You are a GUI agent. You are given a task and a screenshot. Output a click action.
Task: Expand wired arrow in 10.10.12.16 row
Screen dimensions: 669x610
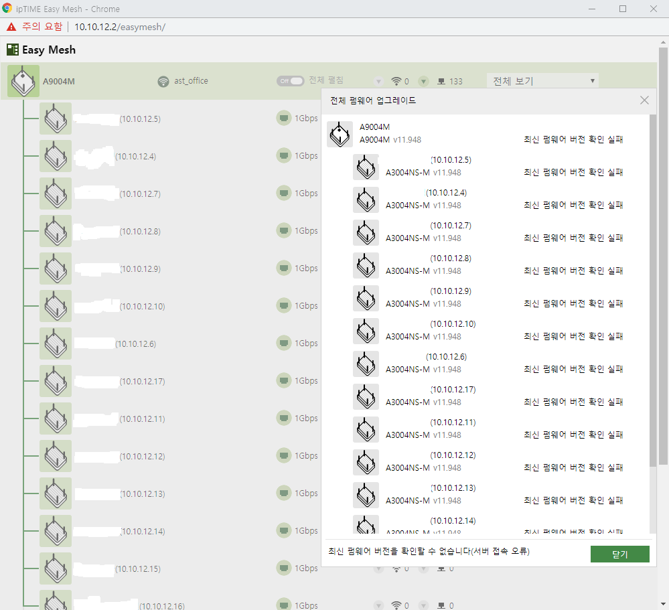click(x=423, y=605)
